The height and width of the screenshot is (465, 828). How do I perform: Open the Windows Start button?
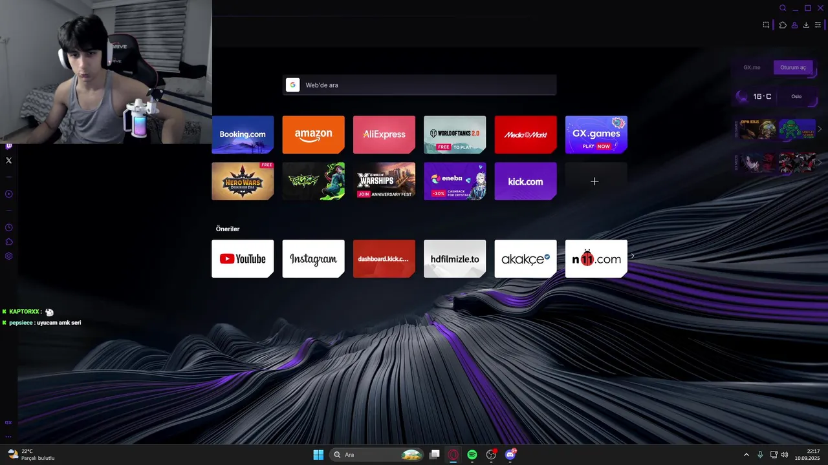tap(318, 455)
